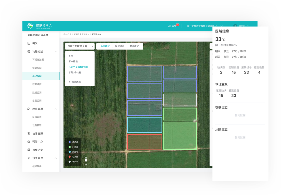The image size is (287, 195).
Task: Open the alarm bell notifications
Action: [170, 26]
